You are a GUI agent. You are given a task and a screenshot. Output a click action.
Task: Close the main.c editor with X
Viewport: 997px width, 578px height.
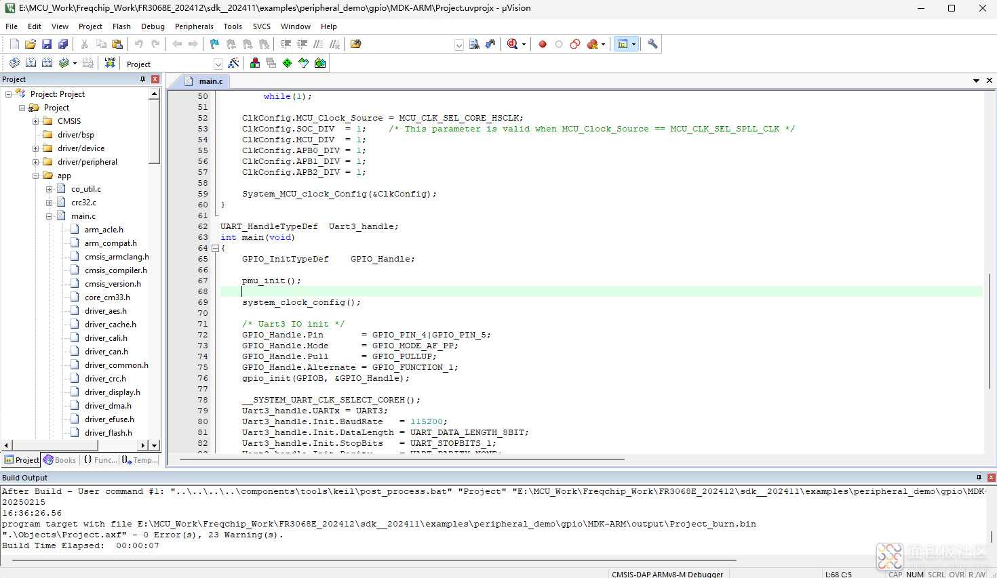click(990, 81)
